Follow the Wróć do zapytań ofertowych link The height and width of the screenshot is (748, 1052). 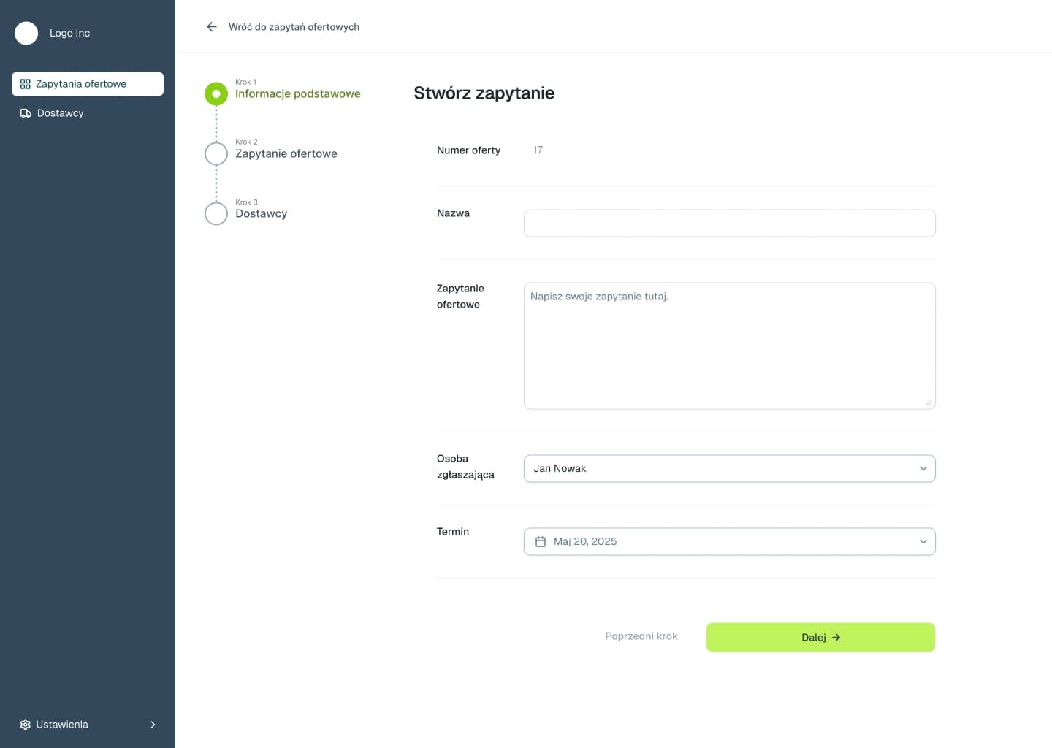click(294, 27)
